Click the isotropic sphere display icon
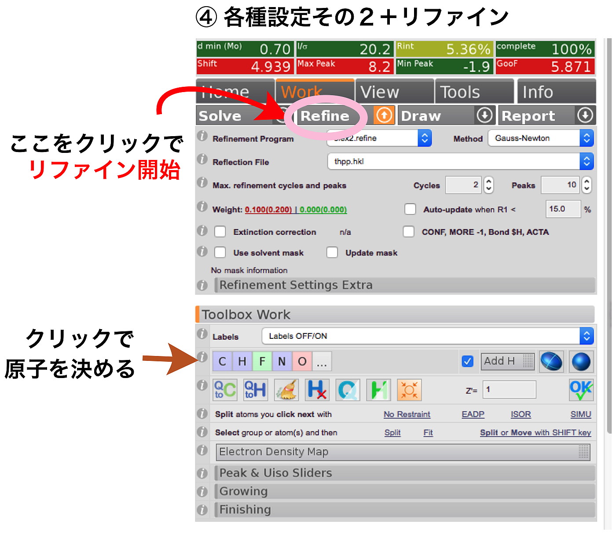This screenshot has height=534, width=616. pyautogui.click(x=581, y=361)
